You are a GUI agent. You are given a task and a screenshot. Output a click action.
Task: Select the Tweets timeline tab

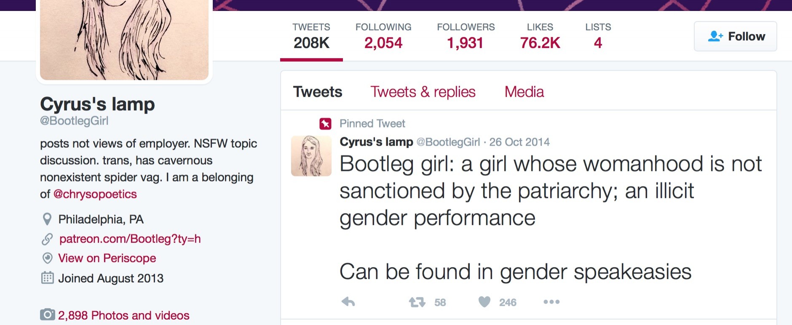tap(318, 92)
